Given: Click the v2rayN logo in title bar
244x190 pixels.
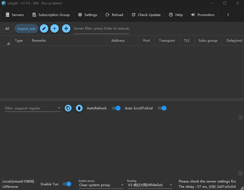Looking at the screenshot, I should [4, 3].
